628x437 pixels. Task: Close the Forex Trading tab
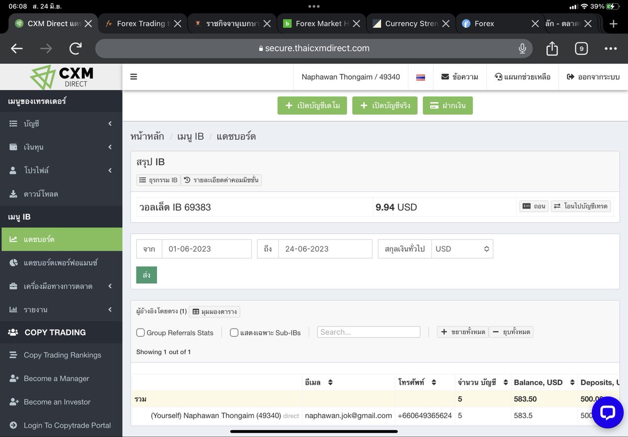pos(178,24)
